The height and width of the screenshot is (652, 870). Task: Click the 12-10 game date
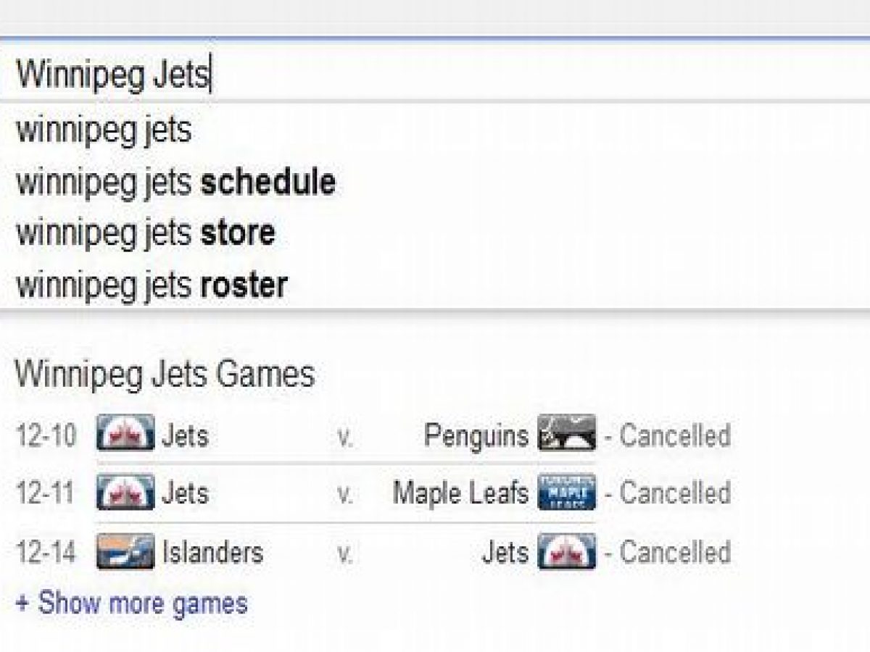(45, 435)
